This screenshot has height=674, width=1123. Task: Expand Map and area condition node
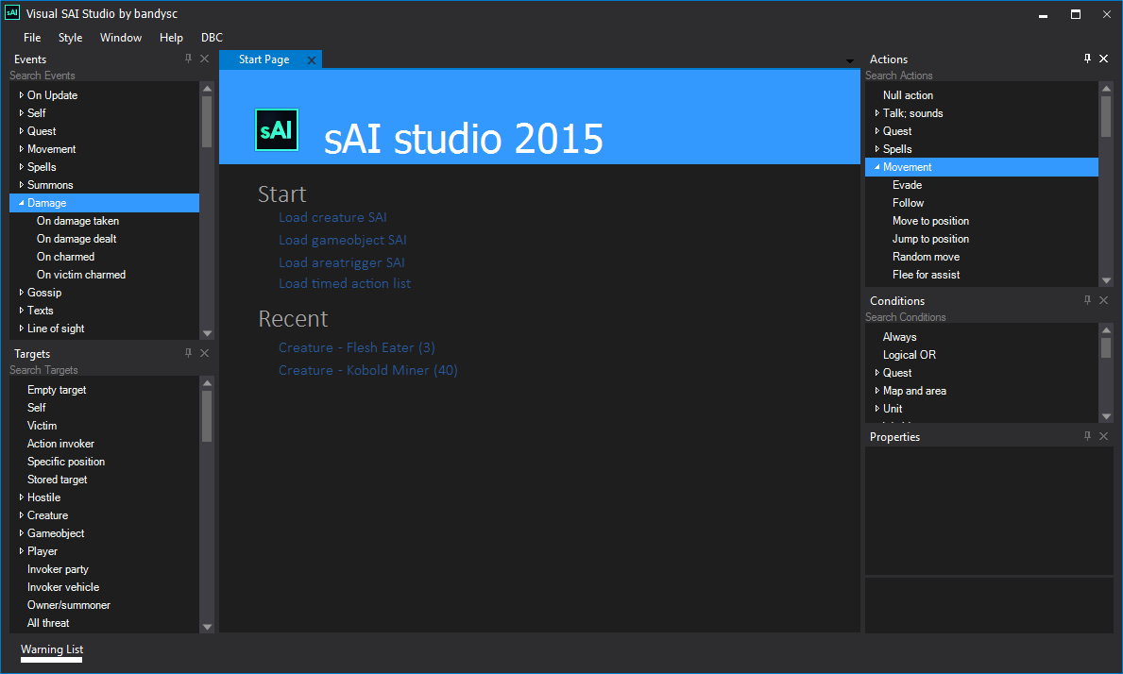(876, 390)
